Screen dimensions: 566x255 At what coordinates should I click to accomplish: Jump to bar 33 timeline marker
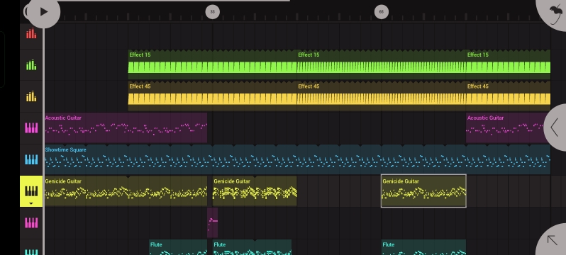coord(213,12)
